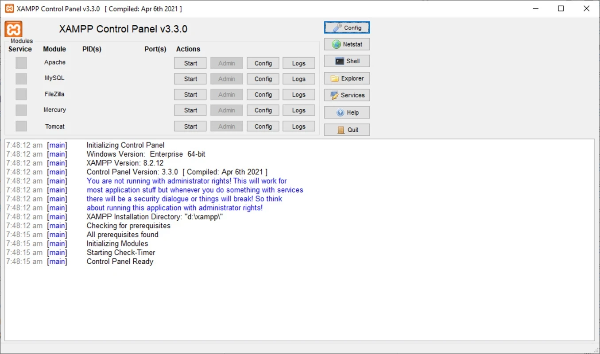Open the Config menu for MySQL
The height and width of the screenshot is (354, 600).
click(x=263, y=79)
